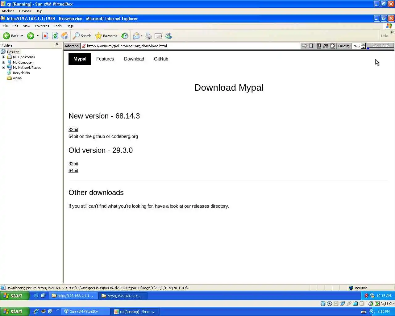Screen dimensions: 395x316
Task: Close the Folders pane with X
Action: coord(57,44)
